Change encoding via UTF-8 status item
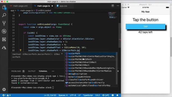This screenshot has width=172, height=97. pos(73,95)
